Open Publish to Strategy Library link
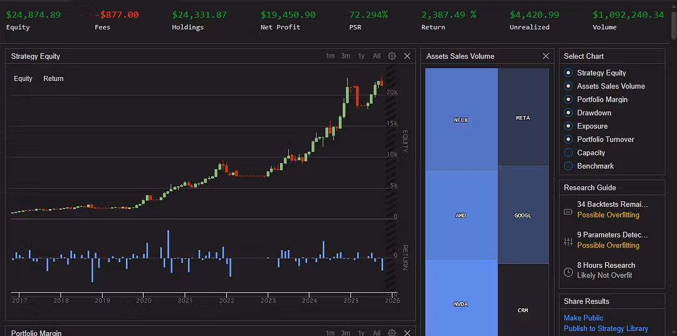 (606, 328)
